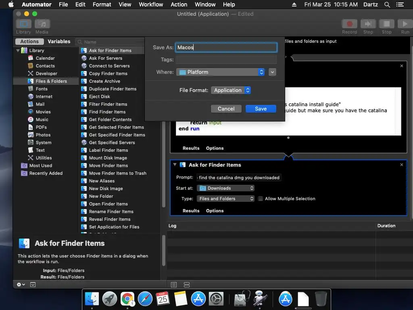
Task: Open Safari from the Dock
Action: [x=145, y=299]
